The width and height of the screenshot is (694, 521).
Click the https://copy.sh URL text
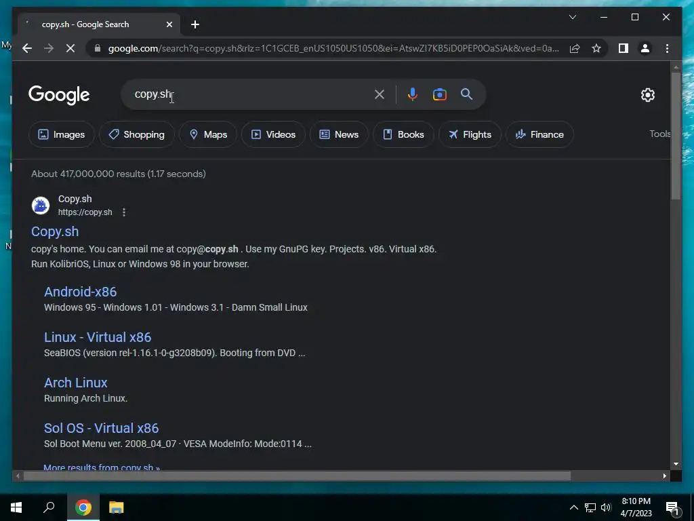[85, 212]
